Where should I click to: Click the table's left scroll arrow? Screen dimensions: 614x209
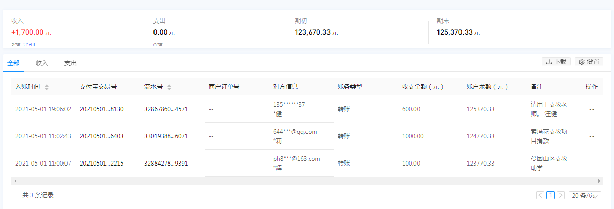(x=16, y=181)
